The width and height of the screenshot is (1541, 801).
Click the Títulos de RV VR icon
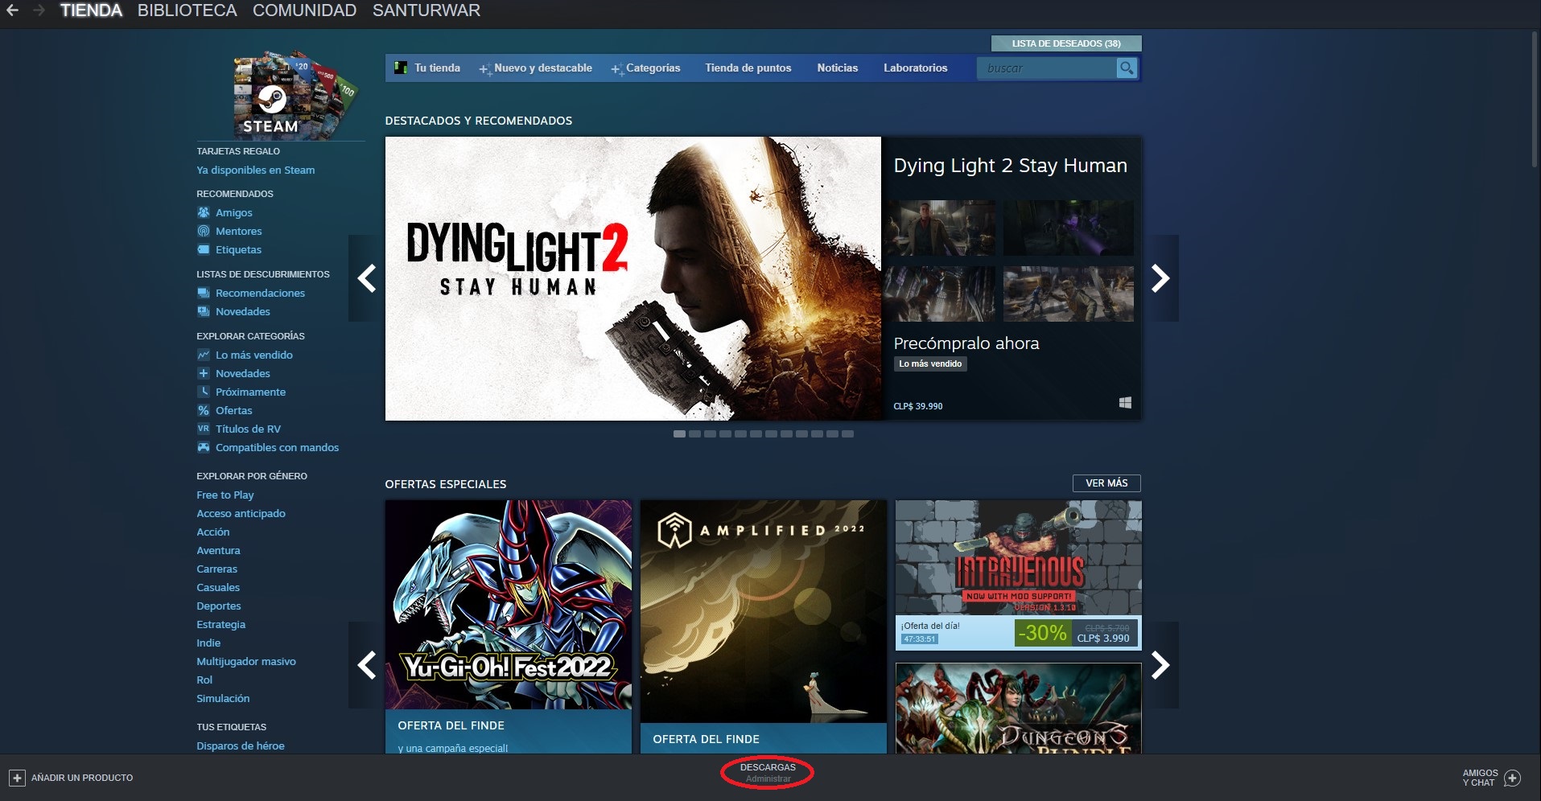coord(204,429)
